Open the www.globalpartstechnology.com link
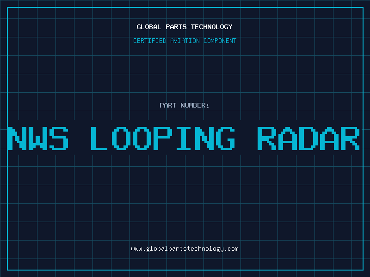370x277 pixels. pyautogui.click(x=185, y=249)
